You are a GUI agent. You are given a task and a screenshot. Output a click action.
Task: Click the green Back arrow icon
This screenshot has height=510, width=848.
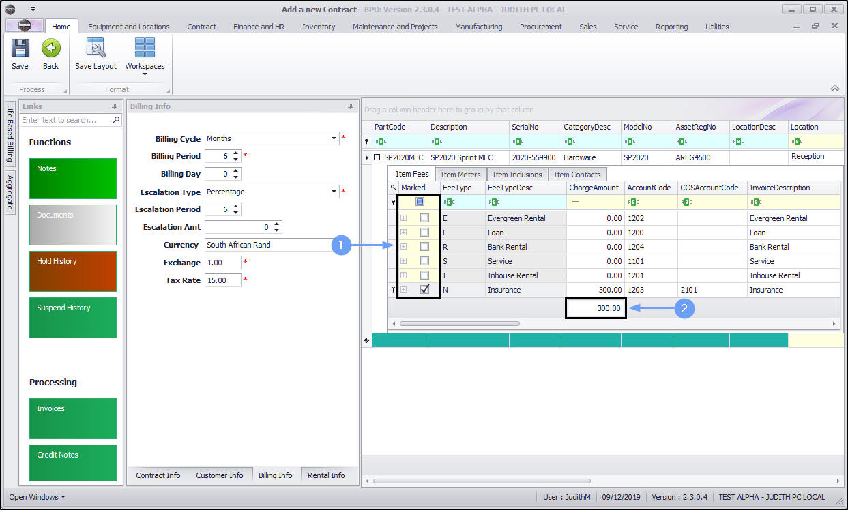pos(50,48)
